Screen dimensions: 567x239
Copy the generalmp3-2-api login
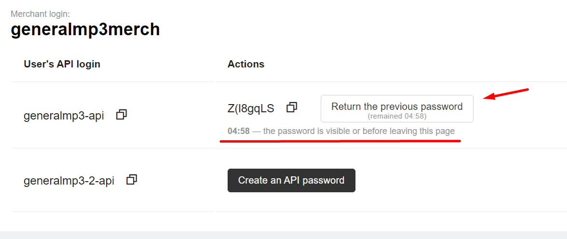coord(132,180)
